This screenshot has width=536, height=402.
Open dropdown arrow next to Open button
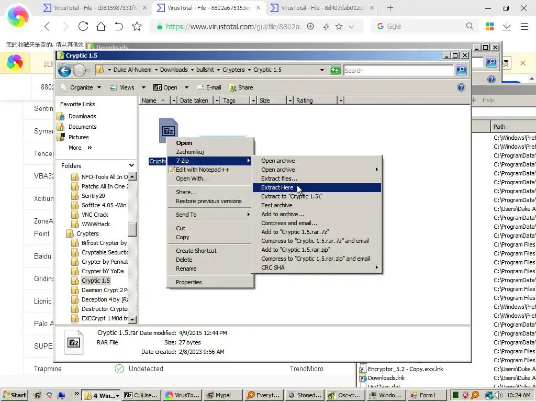[x=186, y=87]
